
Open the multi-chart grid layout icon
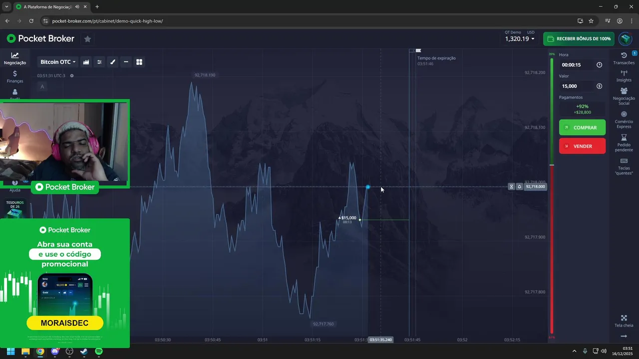139,62
